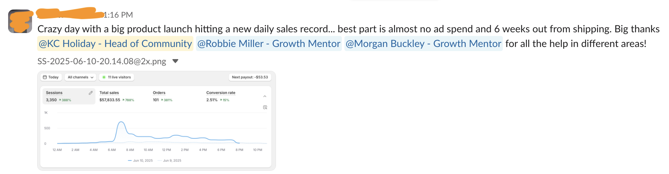The width and height of the screenshot is (669, 174).
Task: Select the Orders metric
Action: coord(162,96)
